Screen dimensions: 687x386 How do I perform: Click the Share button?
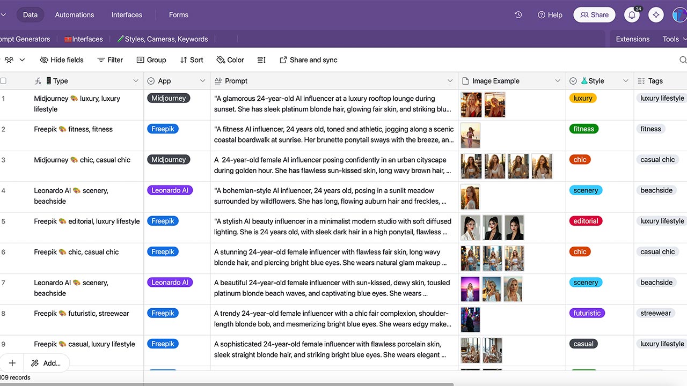pos(594,15)
